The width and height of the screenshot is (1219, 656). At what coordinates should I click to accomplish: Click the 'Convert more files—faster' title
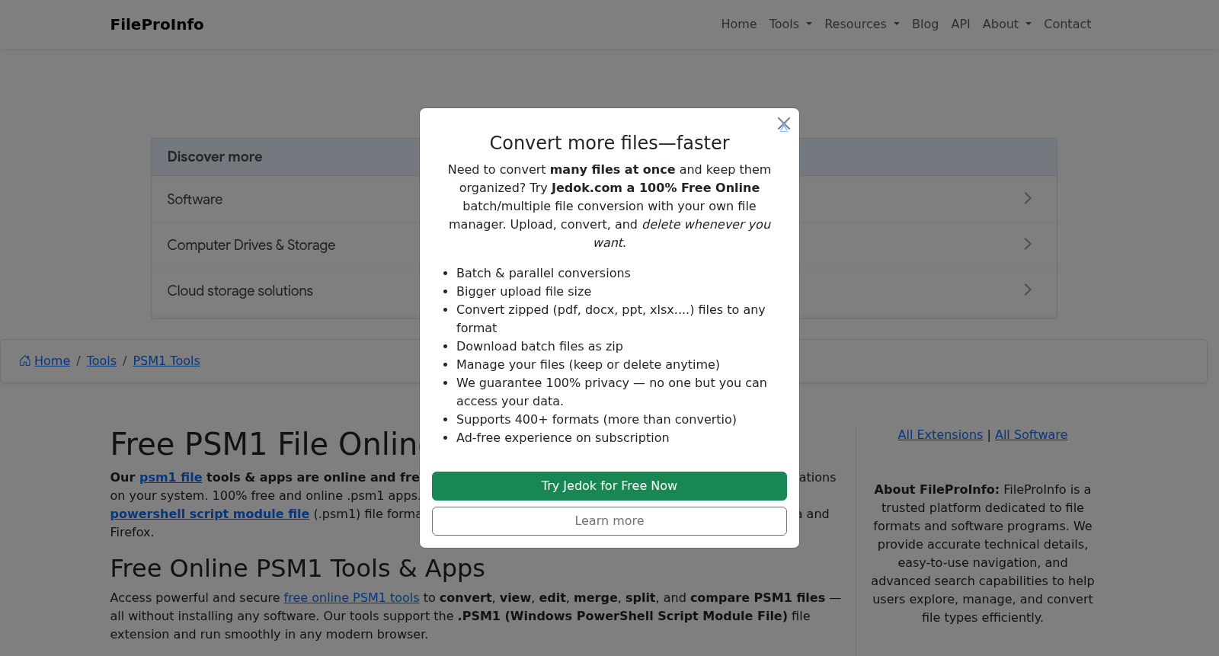609,143
